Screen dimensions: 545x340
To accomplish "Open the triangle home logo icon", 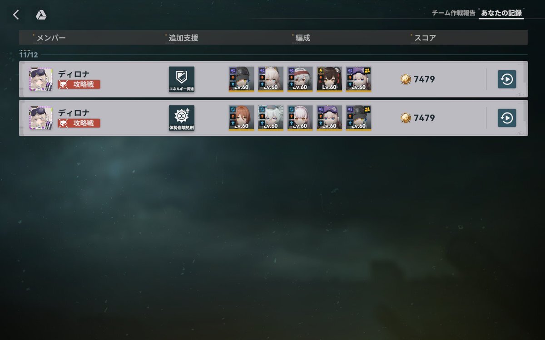I will [x=41, y=15].
